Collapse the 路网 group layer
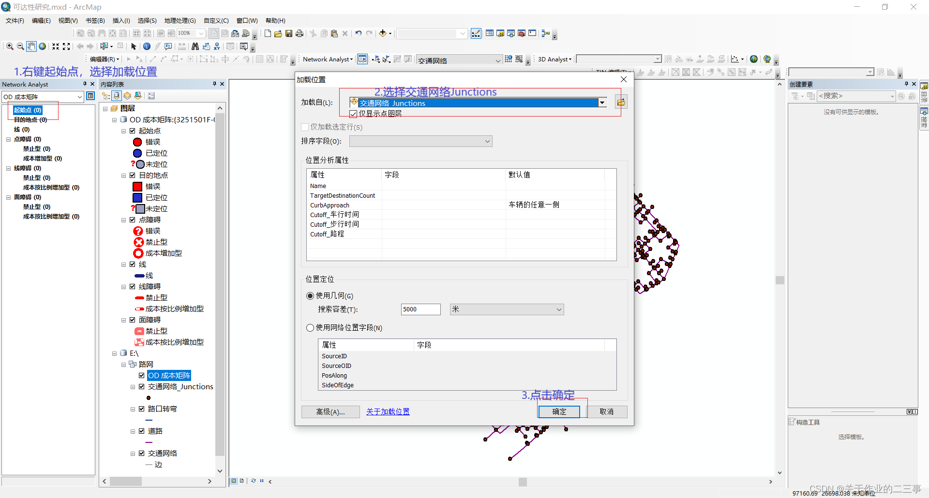 tap(123, 365)
